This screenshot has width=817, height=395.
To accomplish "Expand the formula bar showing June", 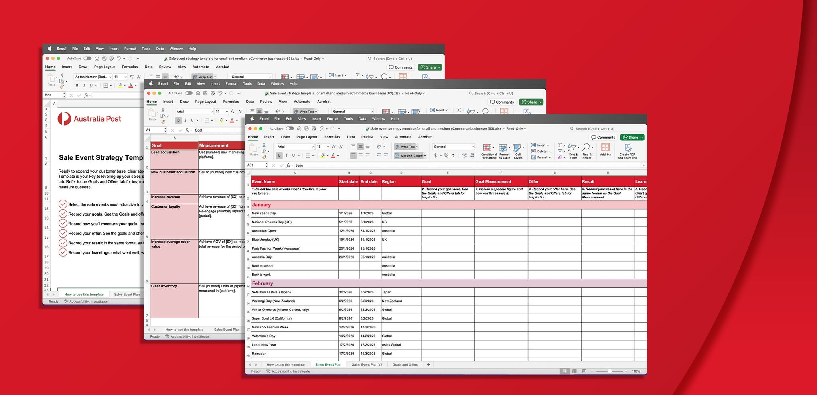I will (x=643, y=165).
